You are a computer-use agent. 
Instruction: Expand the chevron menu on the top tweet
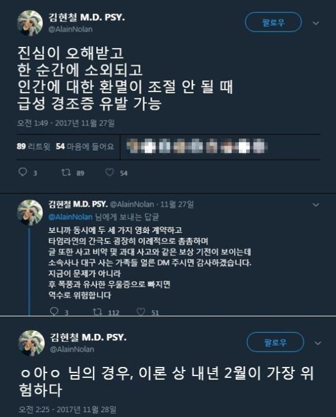(x=316, y=23)
